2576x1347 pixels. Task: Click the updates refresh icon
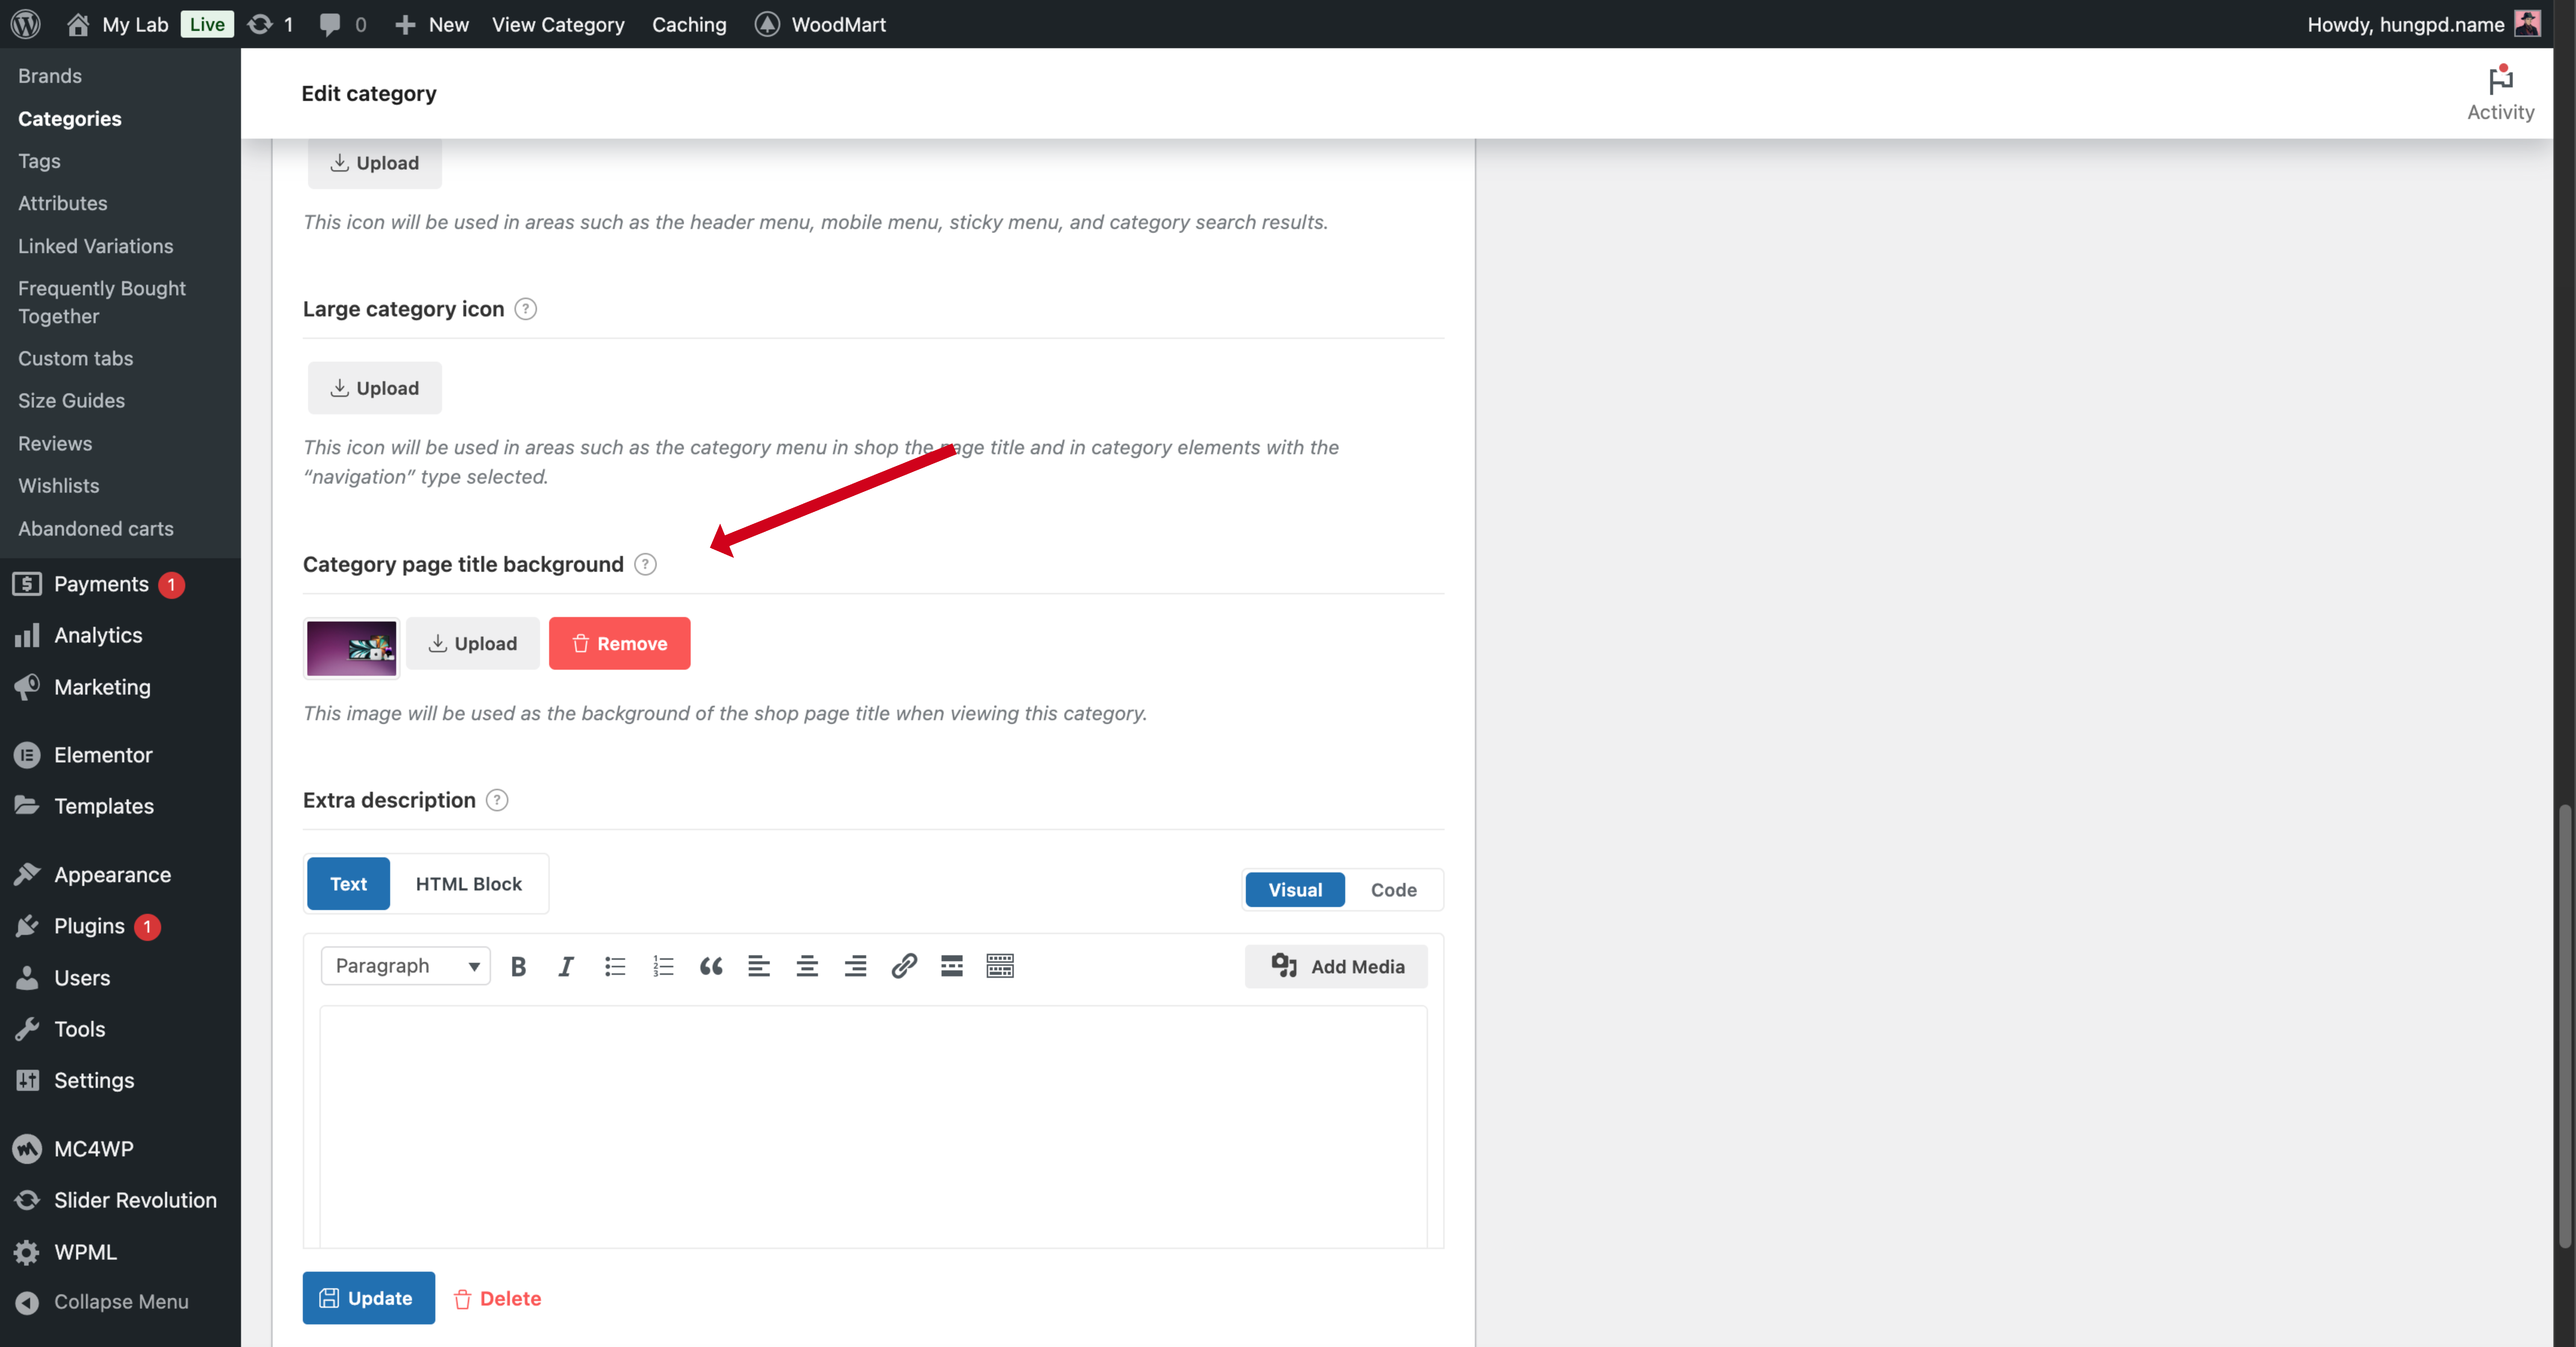(x=259, y=24)
